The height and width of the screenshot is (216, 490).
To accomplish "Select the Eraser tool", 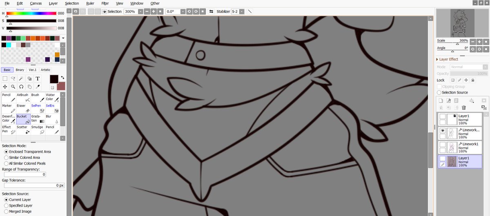I will pos(23,108).
